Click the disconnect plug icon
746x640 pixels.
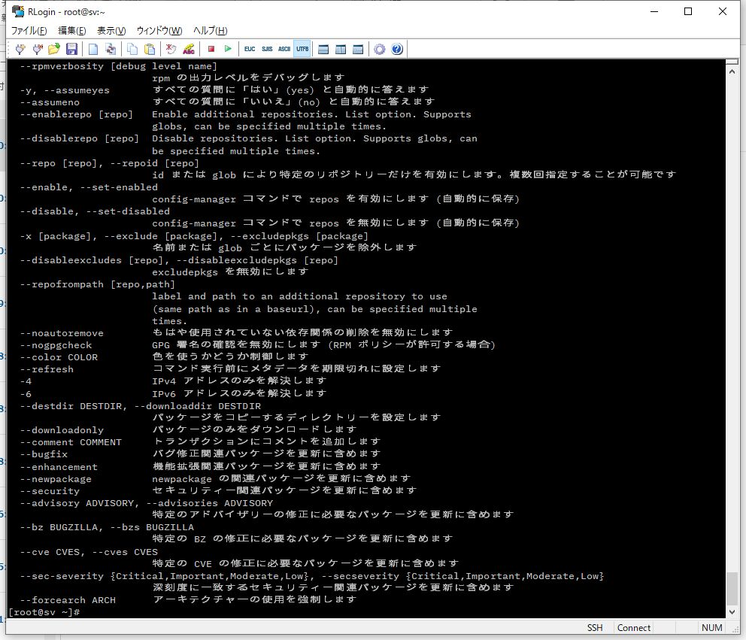click(x=38, y=49)
